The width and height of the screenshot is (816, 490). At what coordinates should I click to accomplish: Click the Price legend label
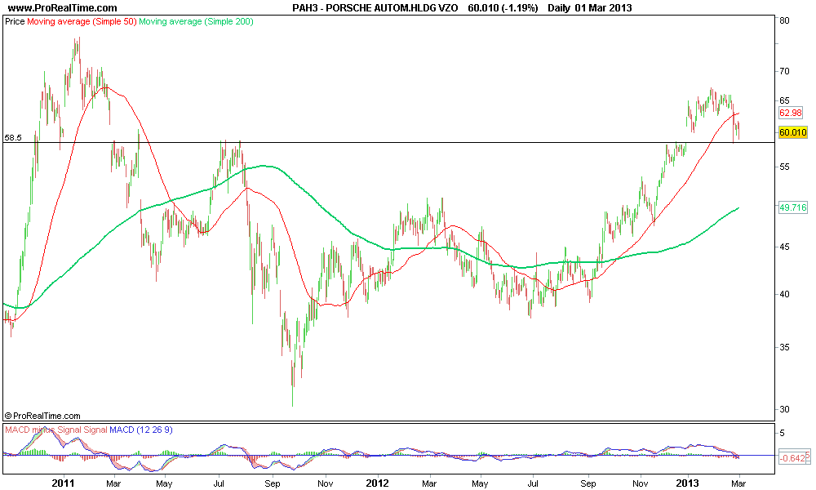15,21
